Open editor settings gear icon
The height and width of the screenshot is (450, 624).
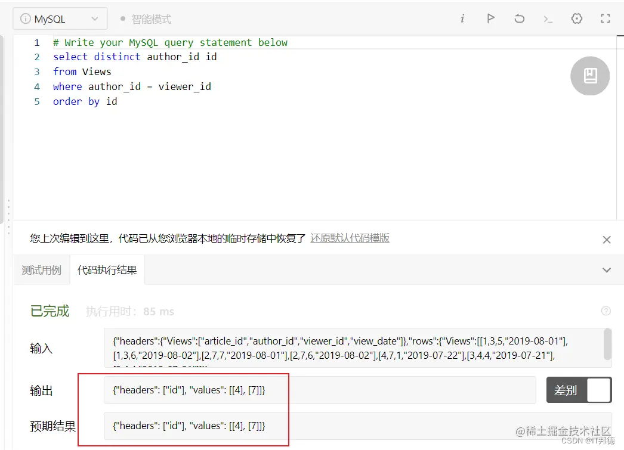(x=577, y=18)
